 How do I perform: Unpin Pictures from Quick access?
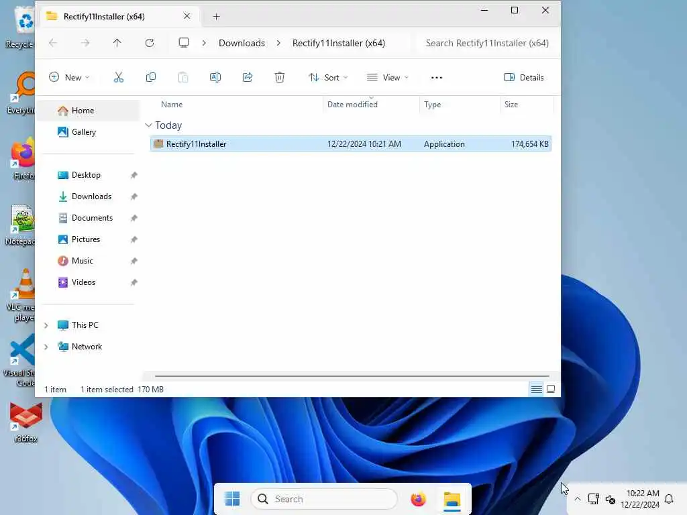134,239
